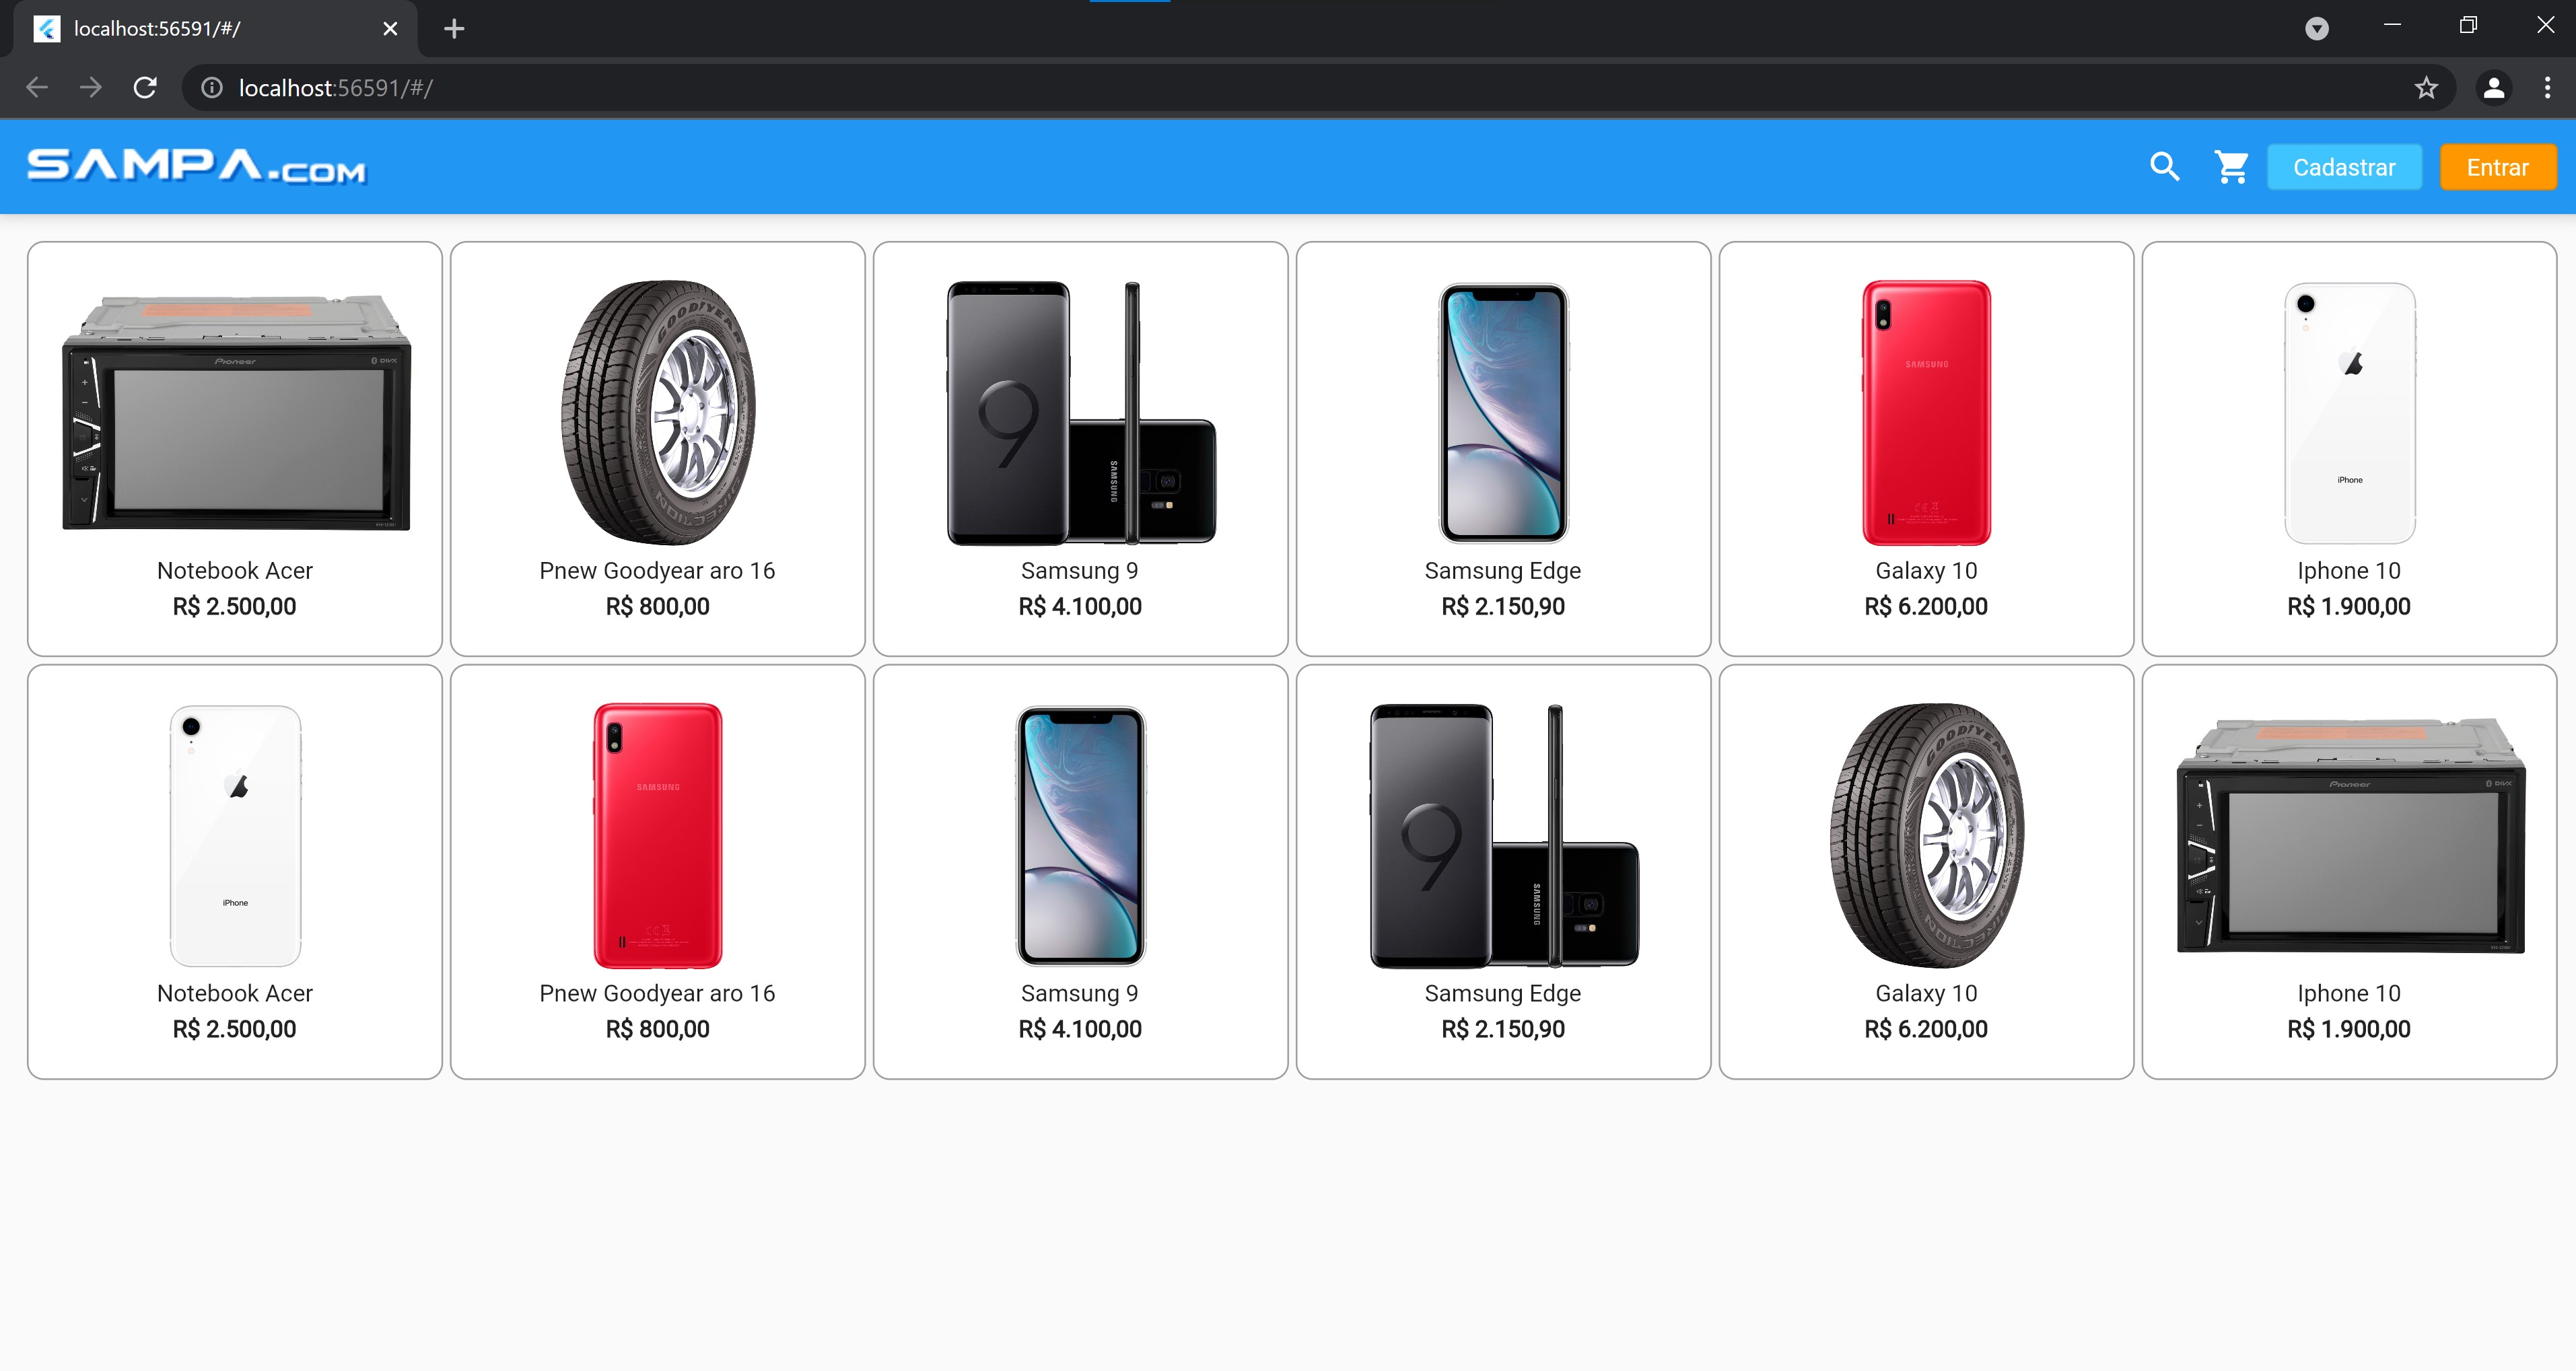Screen dimensions: 2576x1371
Task: Open Chrome's three-dot menu
Action: (2547, 88)
